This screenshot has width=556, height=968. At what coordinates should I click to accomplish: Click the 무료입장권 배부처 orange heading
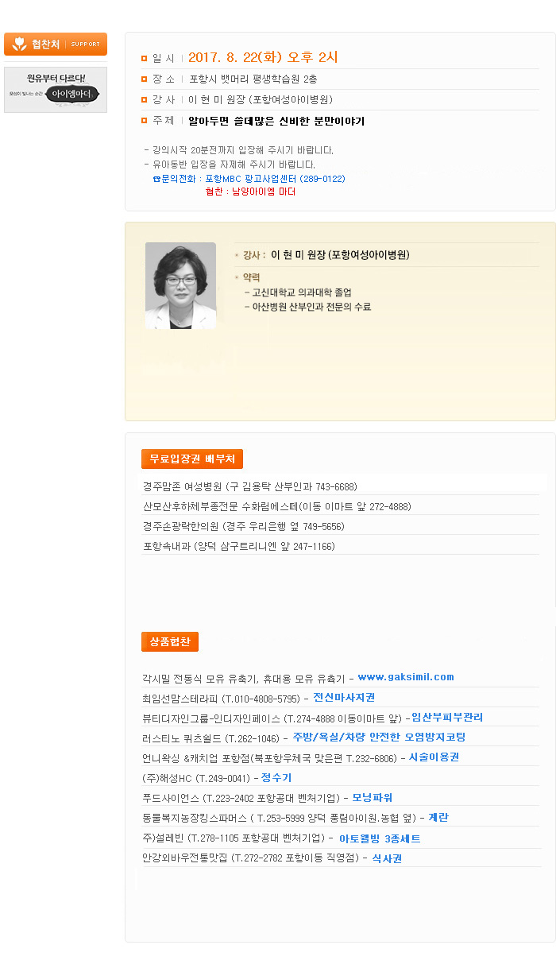coord(192,459)
